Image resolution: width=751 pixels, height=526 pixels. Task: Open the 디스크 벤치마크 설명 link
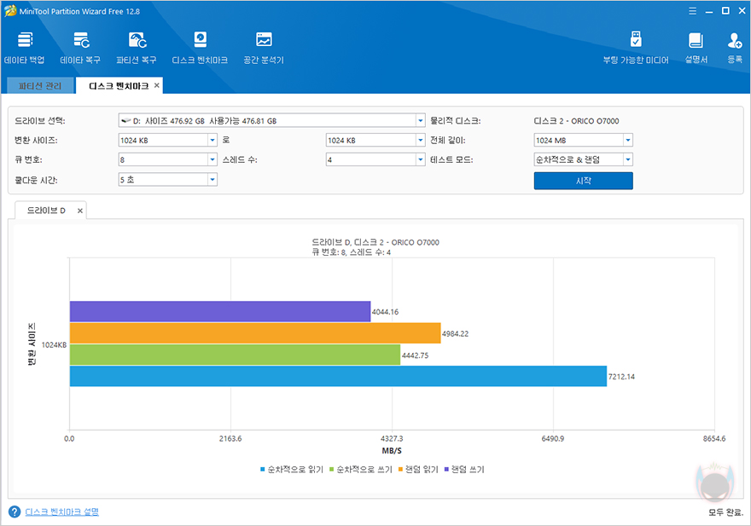click(61, 512)
